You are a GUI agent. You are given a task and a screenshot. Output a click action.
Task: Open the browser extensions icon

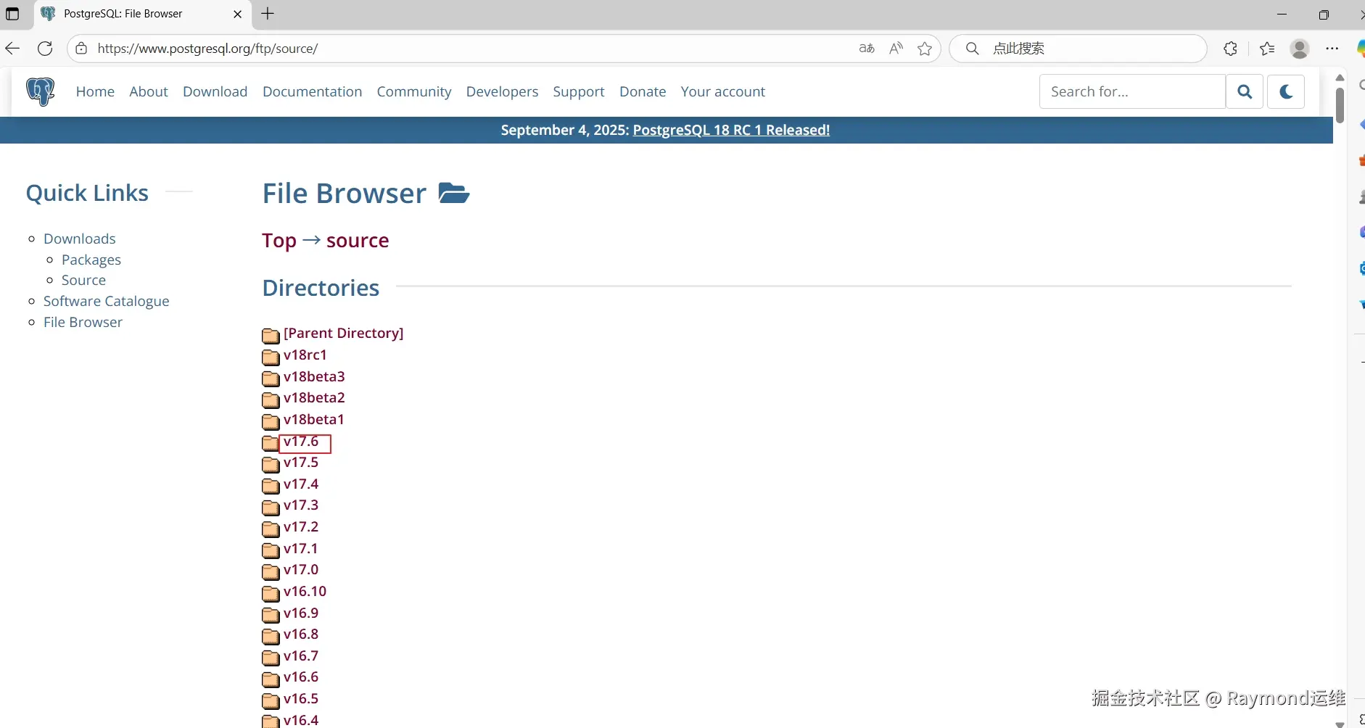1231,49
